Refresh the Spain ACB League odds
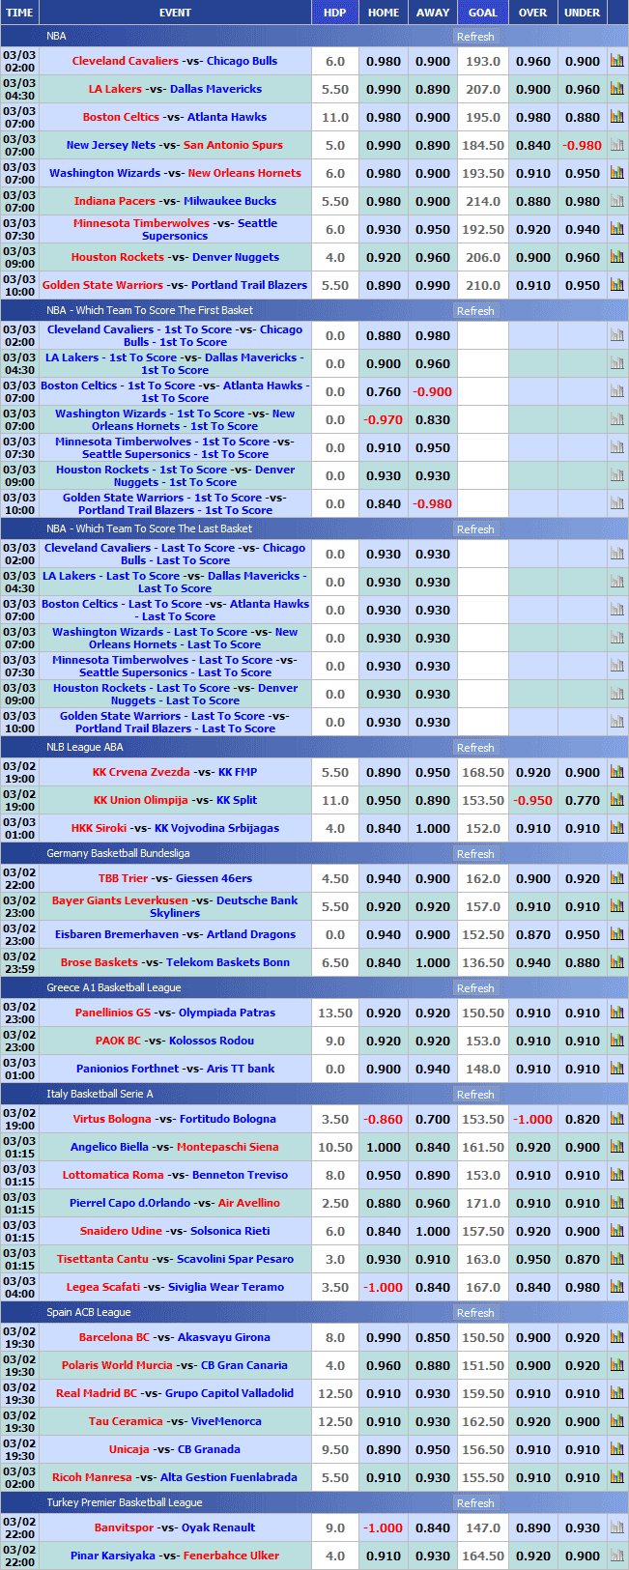Screen dimensions: 629x1570 pos(475,1313)
